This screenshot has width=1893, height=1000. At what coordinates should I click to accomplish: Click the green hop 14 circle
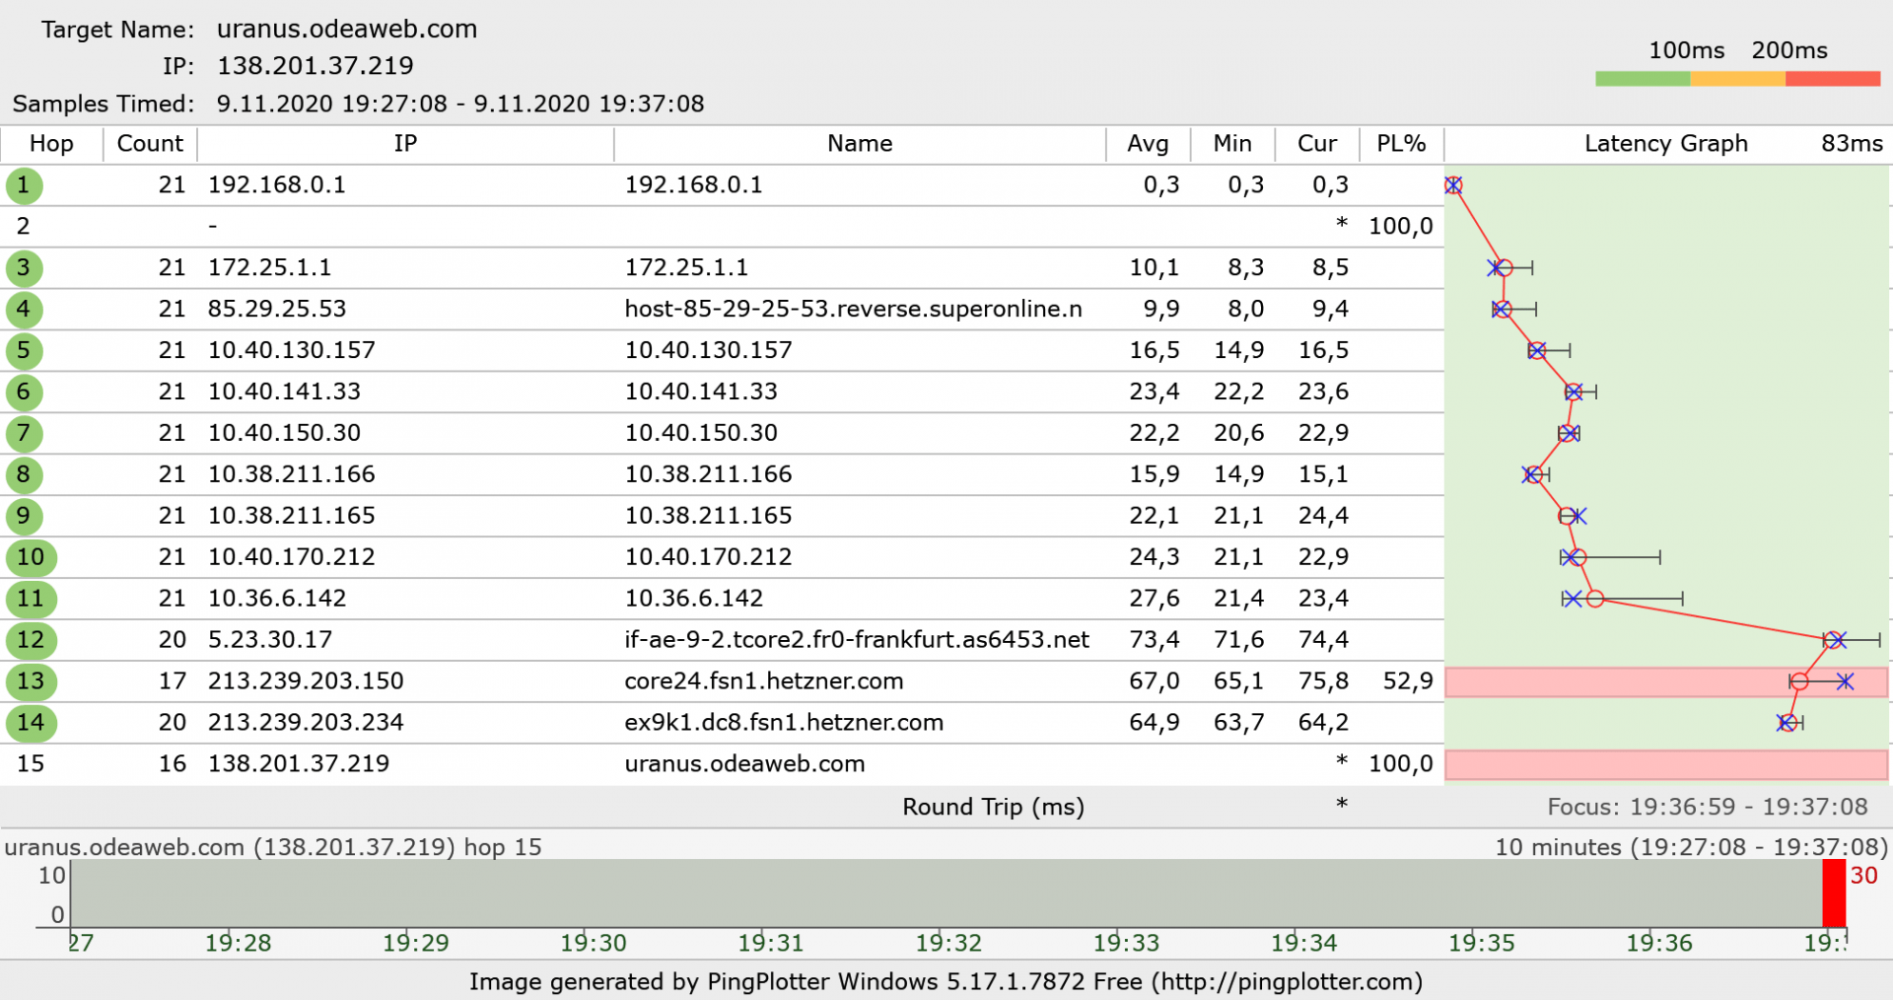(x=31, y=724)
